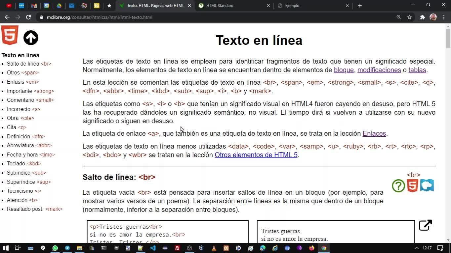The image size is (451, 253).
Task: Jump to 'Tecnicismo <i>' sidebar entry
Action: point(24,191)
